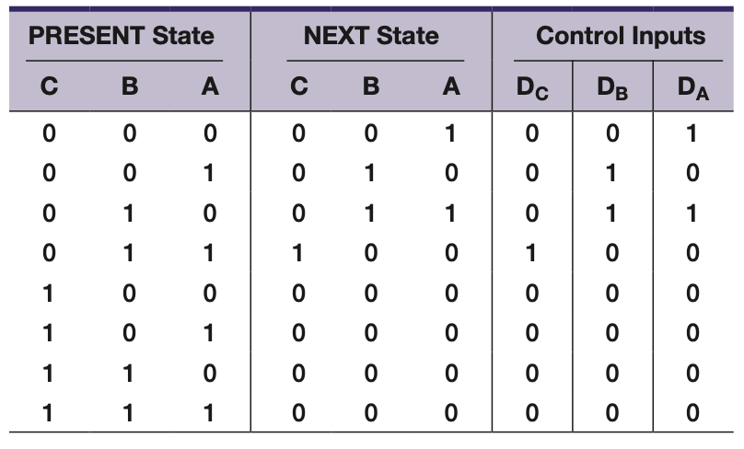Viewport: 744px width, 449px height.
Task: Select the DC column header
Action: (x=532, y=88)
